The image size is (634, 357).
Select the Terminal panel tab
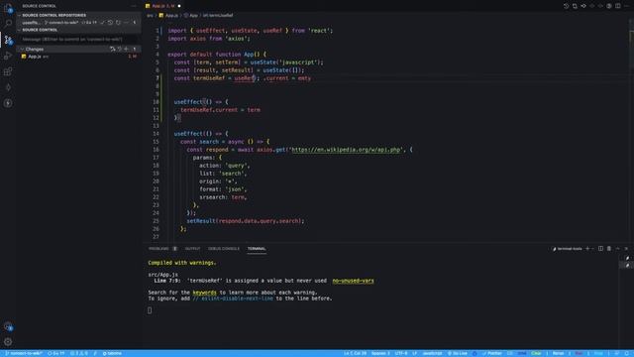pyautogui.click(x=257, y=249)
